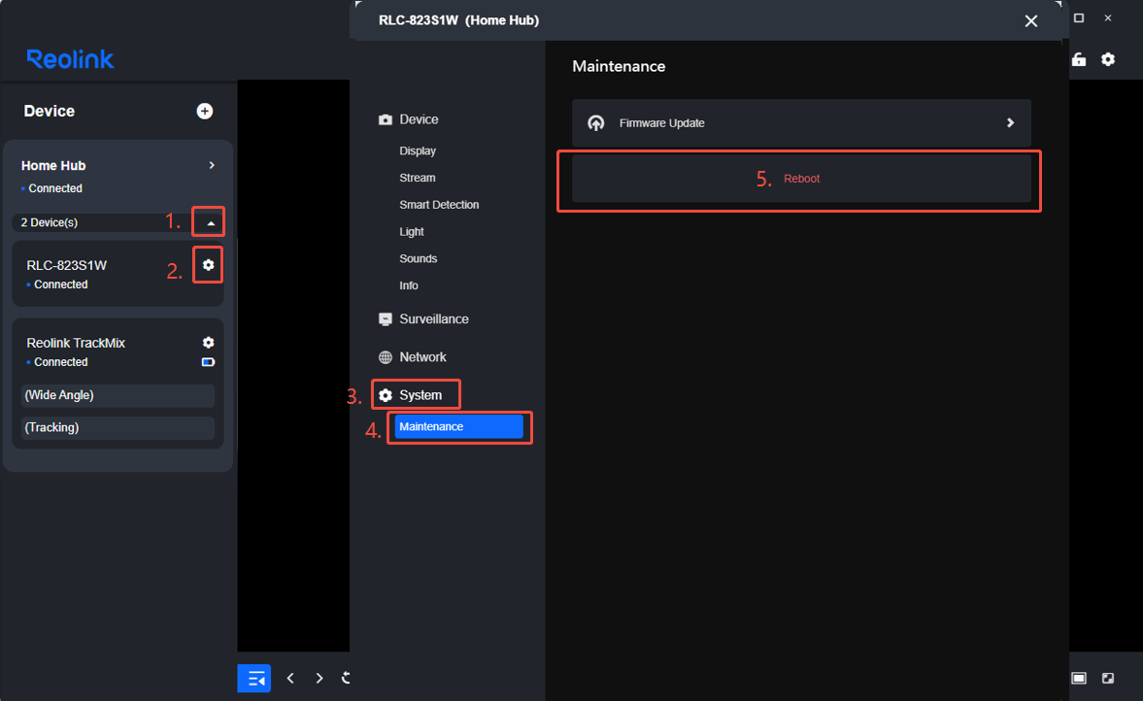1143x701 pixels.
Task: Maximize the Reolink app window
Action: pos(1079,18)
